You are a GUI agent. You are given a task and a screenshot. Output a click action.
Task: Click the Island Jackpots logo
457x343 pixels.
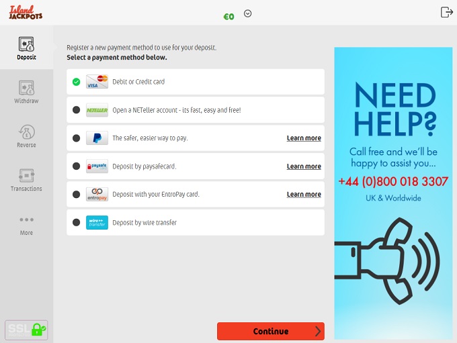(26, 12)
